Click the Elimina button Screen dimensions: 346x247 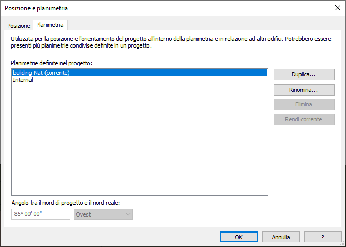coord(304,104)
